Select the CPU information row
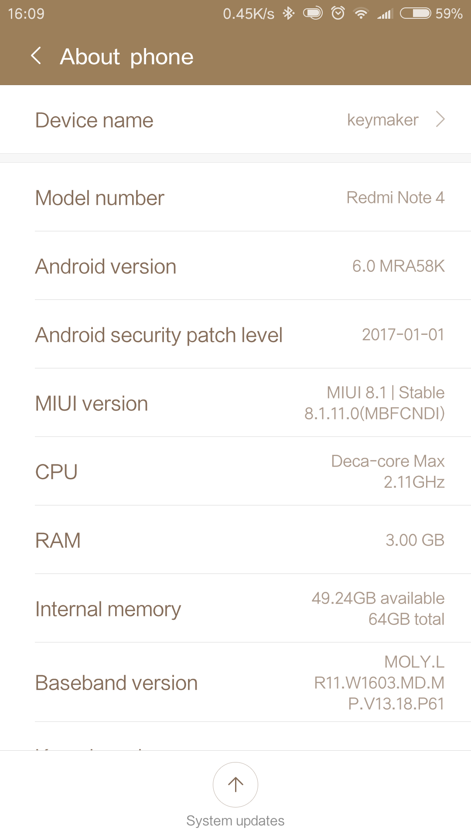The width and height of the screenshot is (471, 838). [x=235, y=471]
